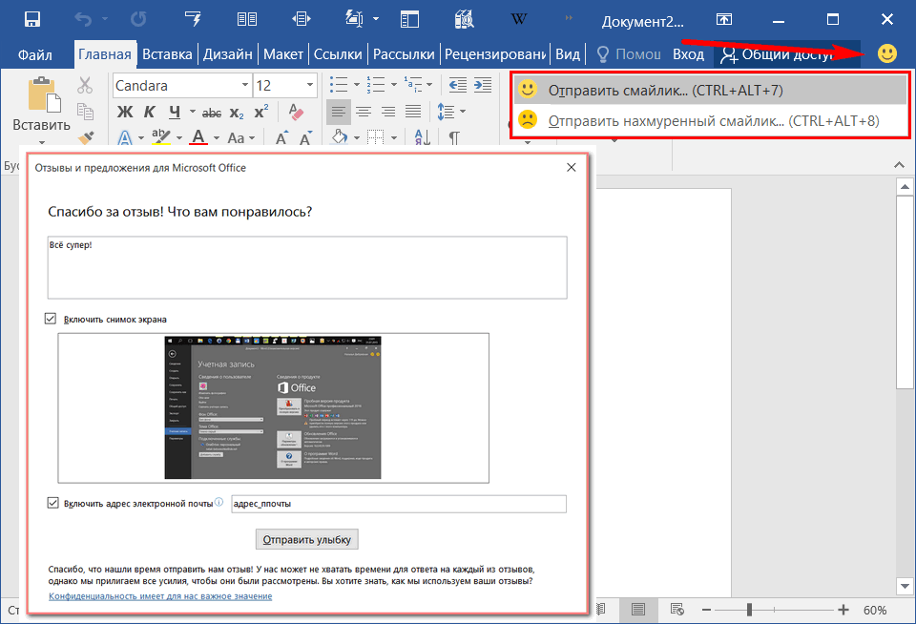The width and height of the screenshot is (916, 624).
Task: Toggle Bold (Ж) formatting
Action: 125,112
